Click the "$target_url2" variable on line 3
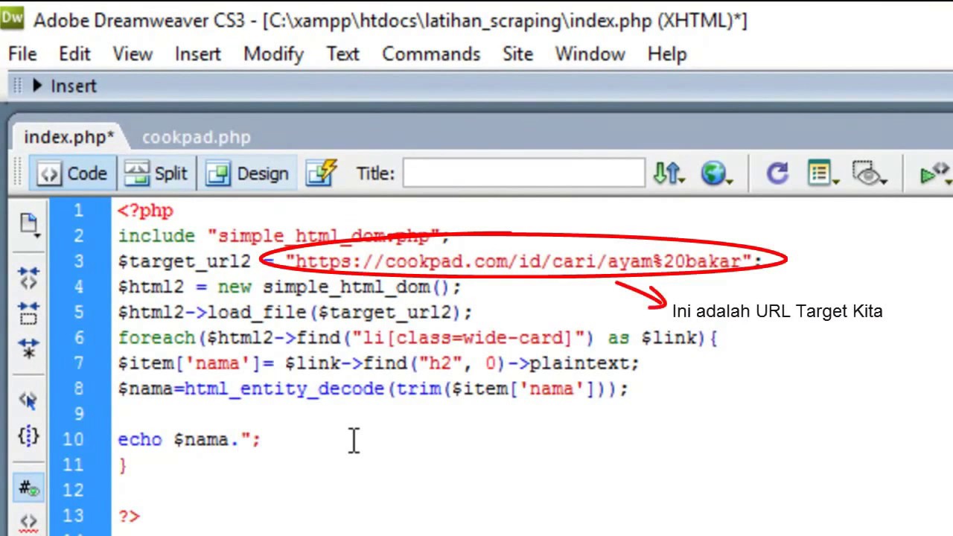This screenshot has width=953, height=536. [184, 262]
